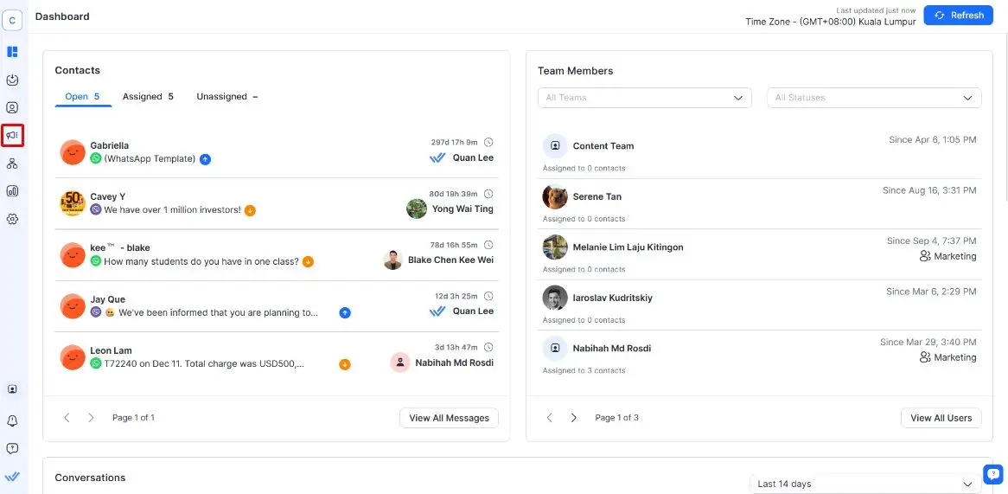Image resolution: width=1008 pixels, height=494 pixels.
Task: Click the Workflows icon in sidebar
Action: [x=12, y=164]
